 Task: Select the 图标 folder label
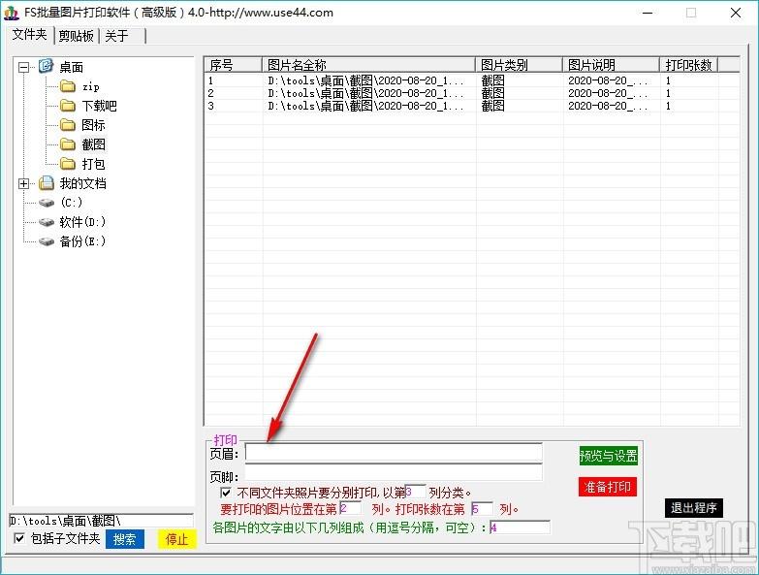pyautogui.click(x=93, y=125)
